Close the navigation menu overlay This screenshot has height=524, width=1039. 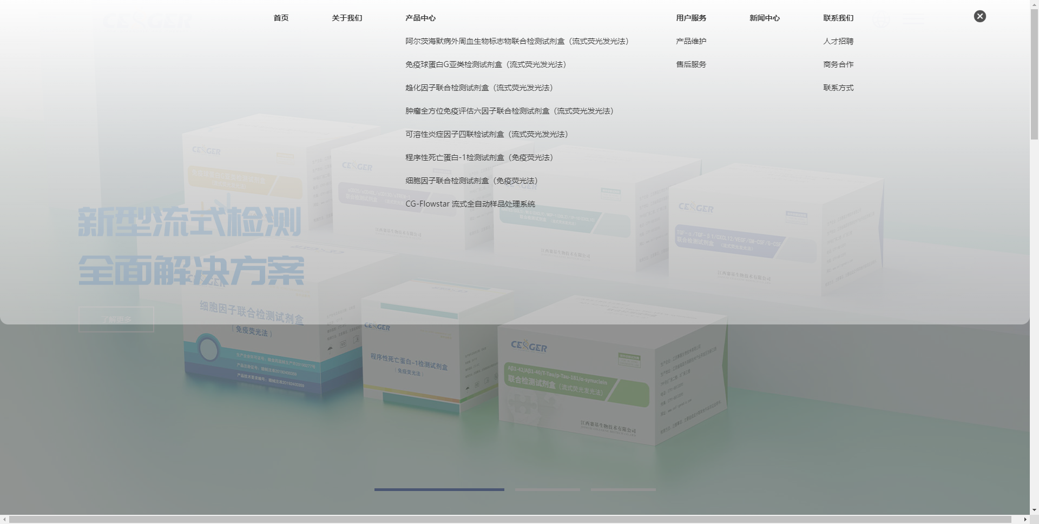point(979,16)
